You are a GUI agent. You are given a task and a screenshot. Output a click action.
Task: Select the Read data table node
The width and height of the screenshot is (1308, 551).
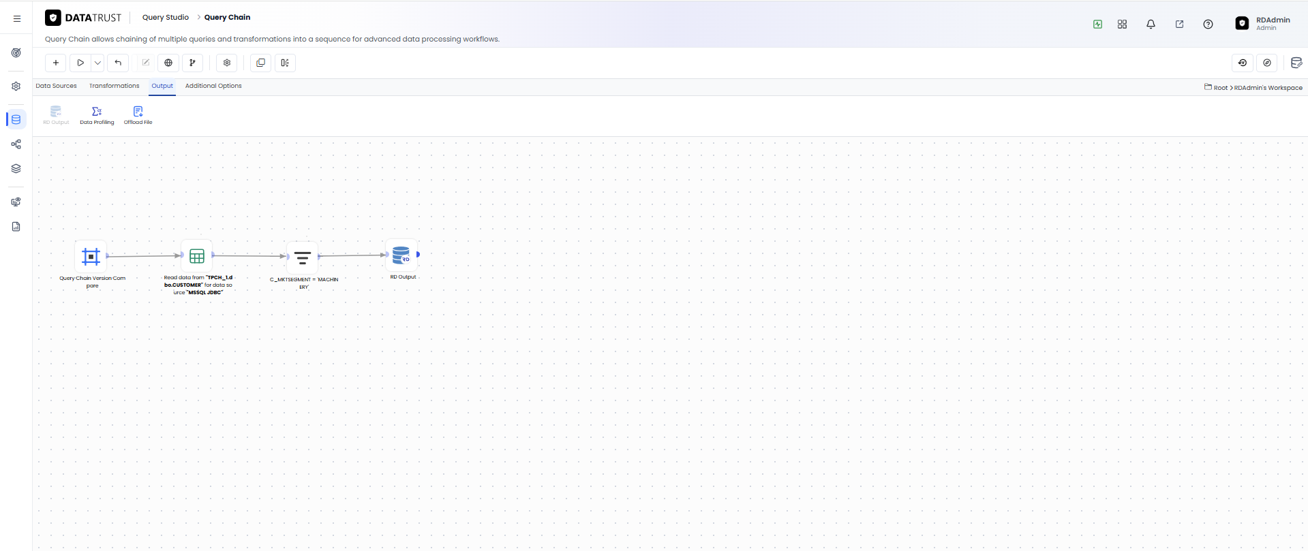(197, 256)
